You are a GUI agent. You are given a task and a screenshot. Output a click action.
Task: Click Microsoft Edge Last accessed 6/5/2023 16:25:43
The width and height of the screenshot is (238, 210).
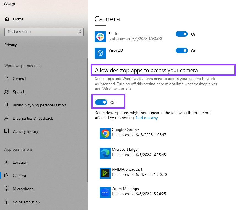point(139,155)
